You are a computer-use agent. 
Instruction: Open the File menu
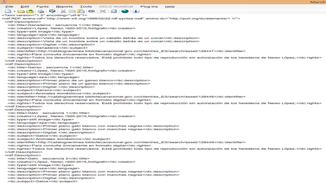[x=9, y=7]
